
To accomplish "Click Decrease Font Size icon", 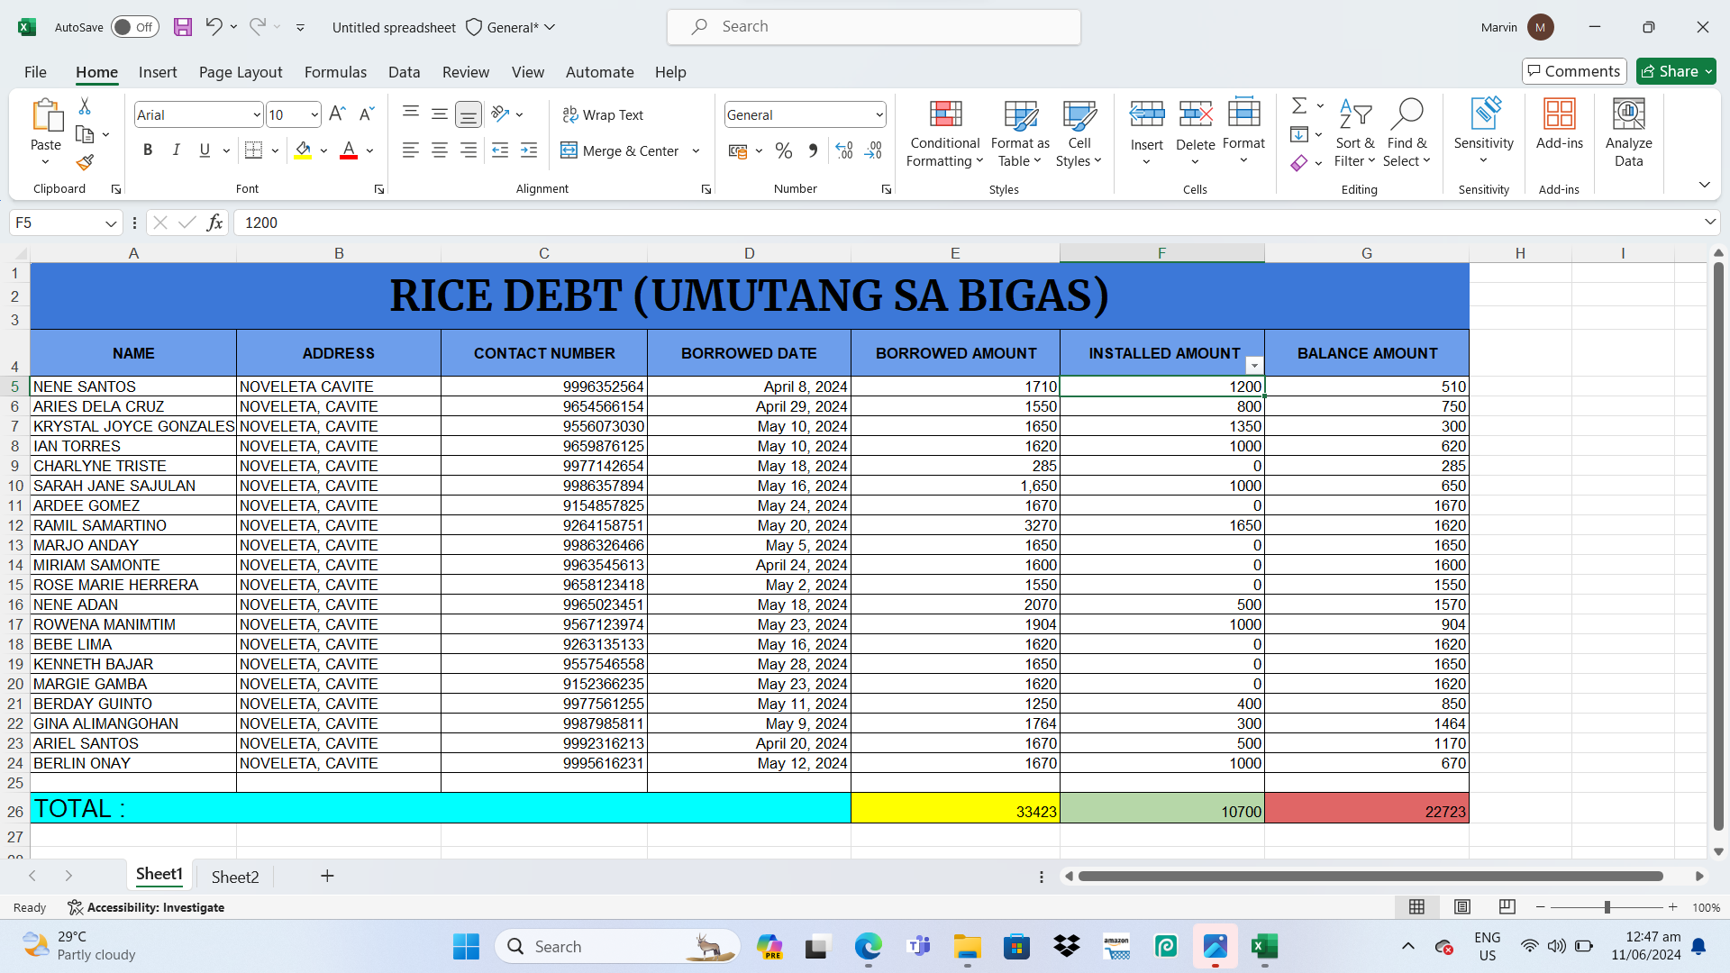I will pos(366,114).
